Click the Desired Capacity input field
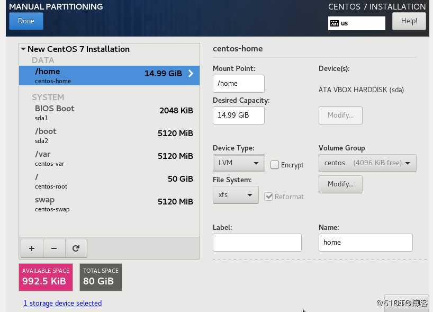The height and width of the screenshot is (312, 433). pos(239,115)
